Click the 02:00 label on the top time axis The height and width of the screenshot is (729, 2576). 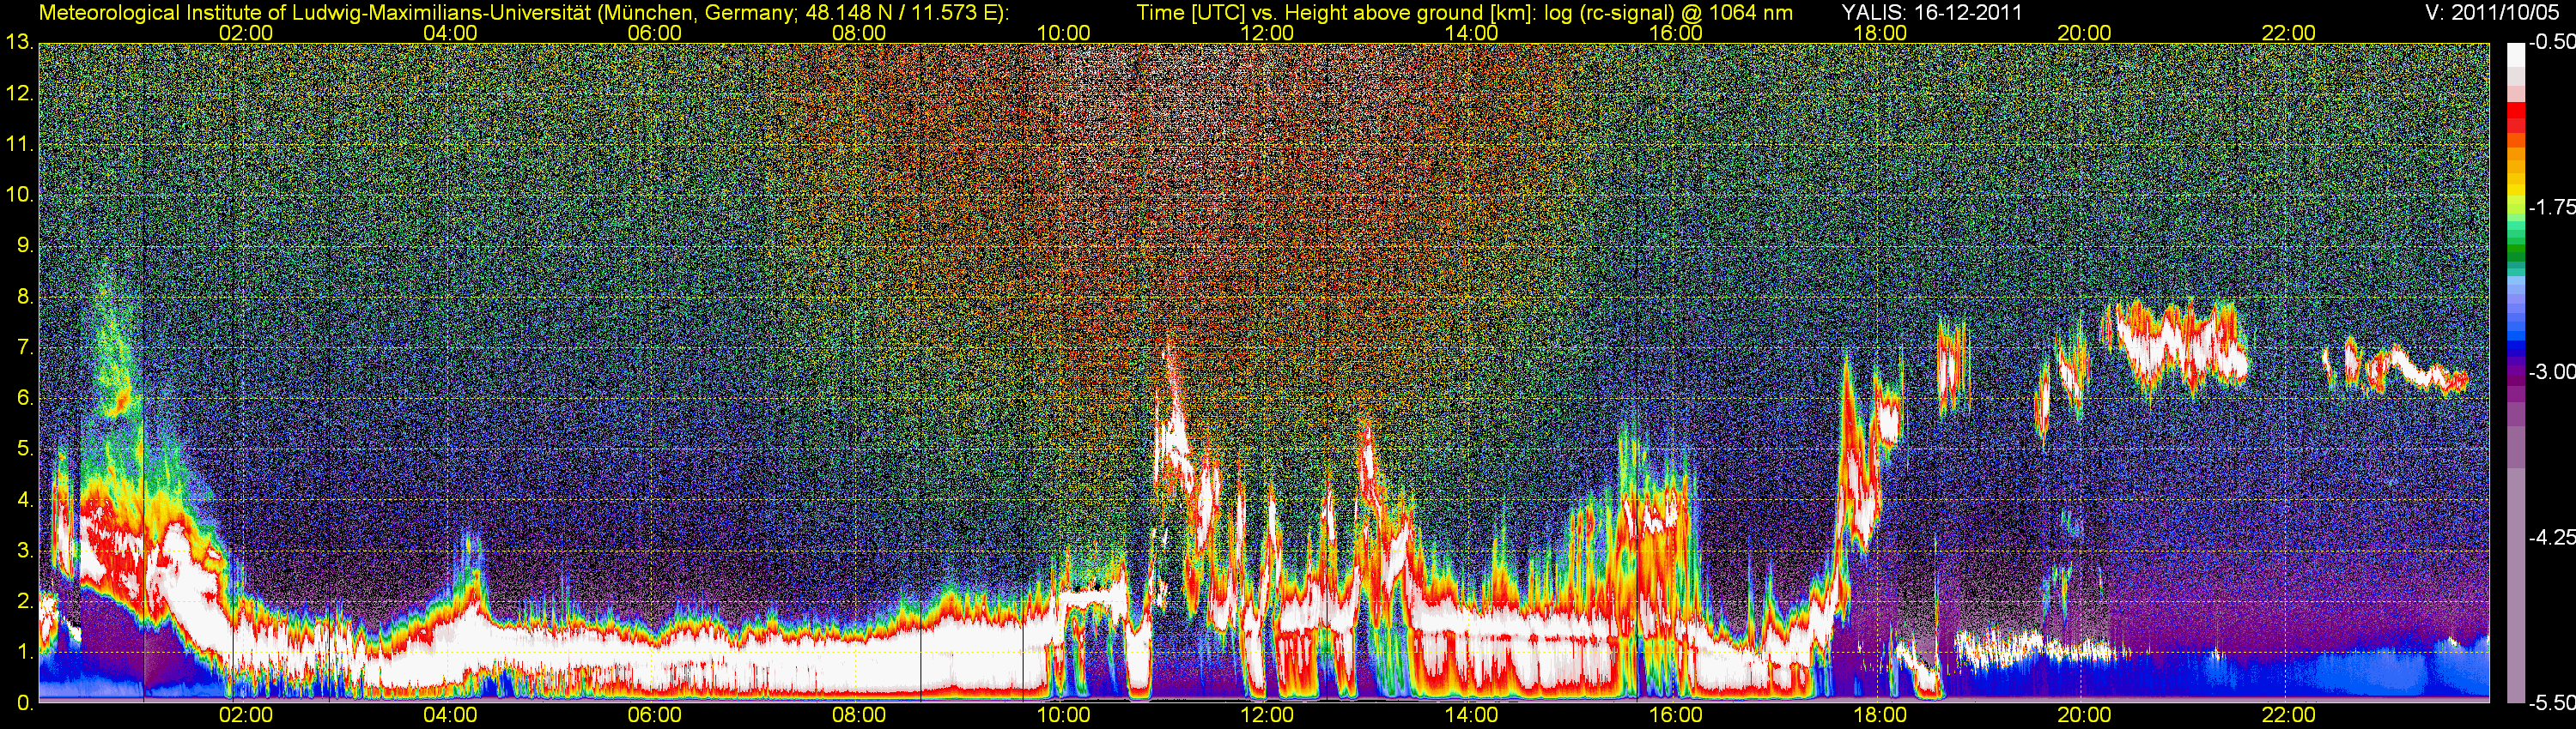click(x=246, y=33)
